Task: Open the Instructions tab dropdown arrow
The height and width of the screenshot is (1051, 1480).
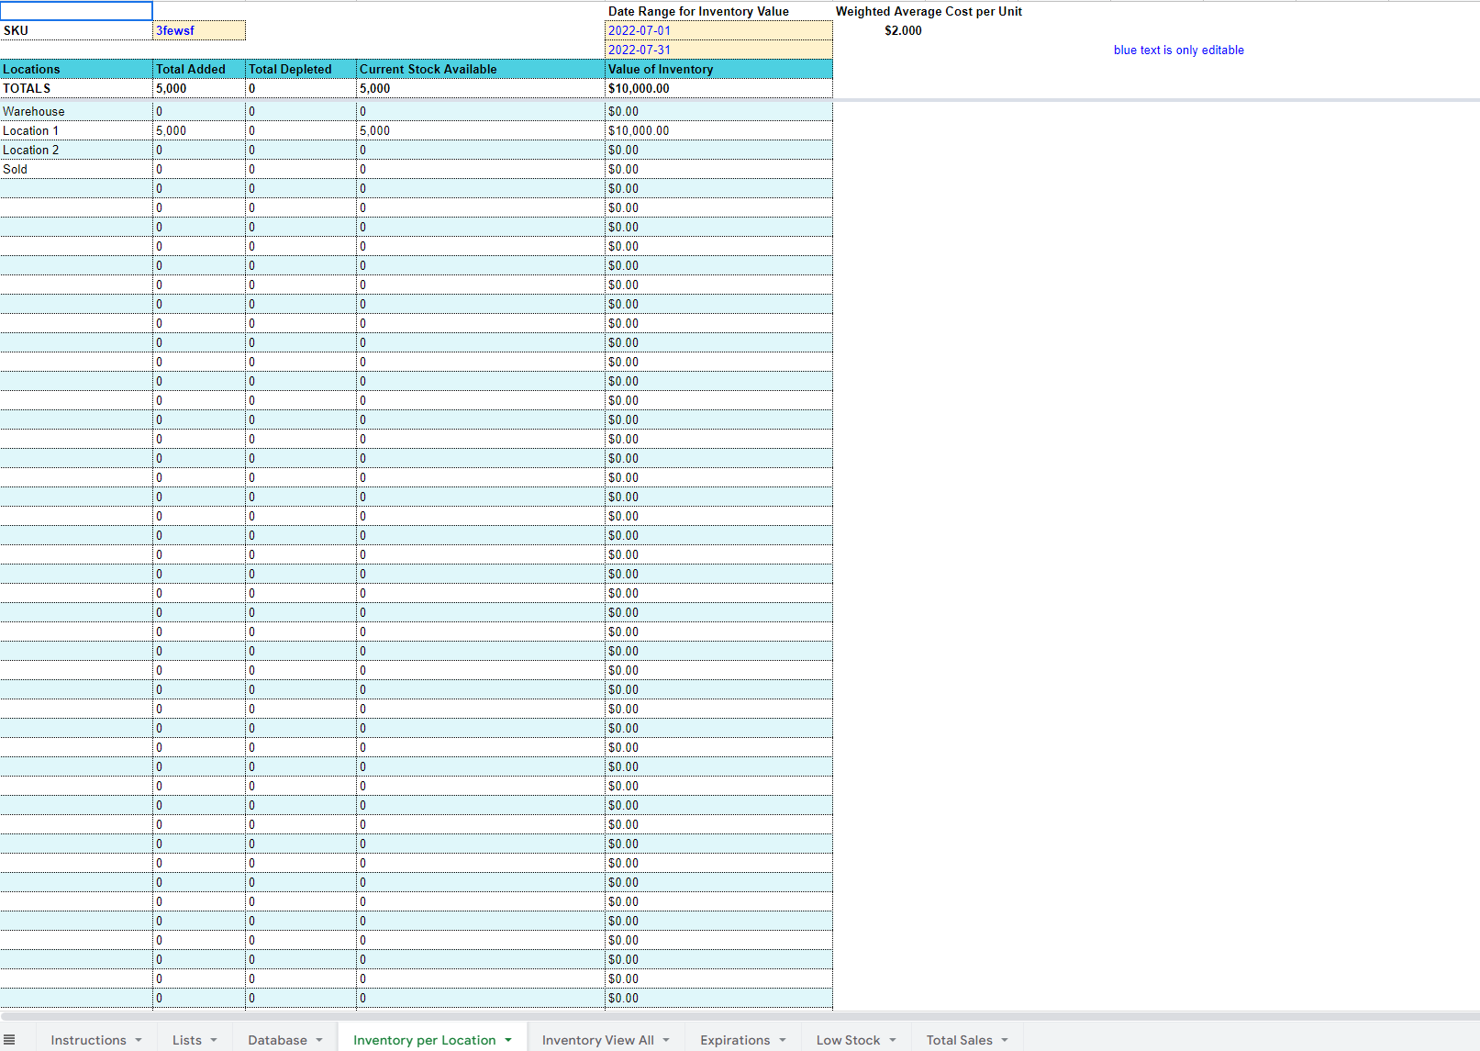Action: (139, 1040)
